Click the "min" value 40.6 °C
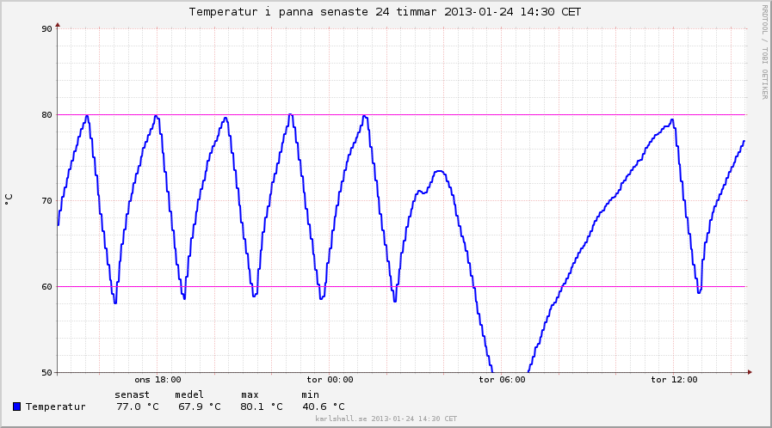Screen dimensions: 772x428 (323, 407)
